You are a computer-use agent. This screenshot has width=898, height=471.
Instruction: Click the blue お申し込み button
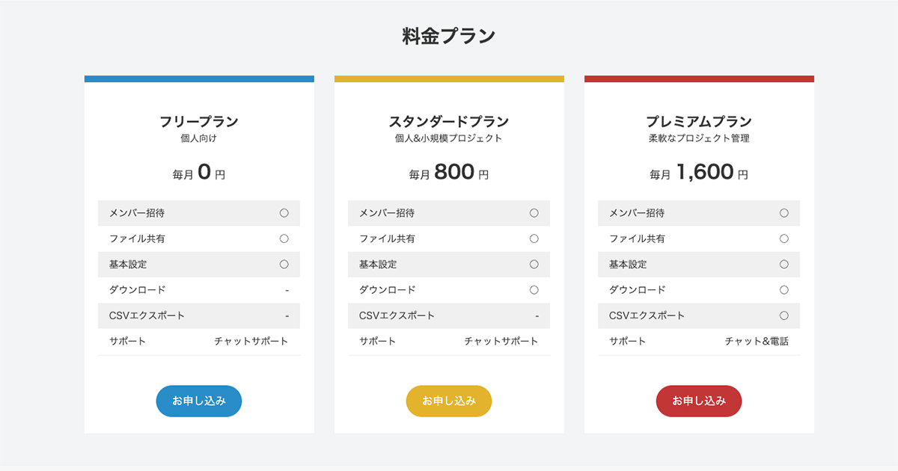[198, 401]
